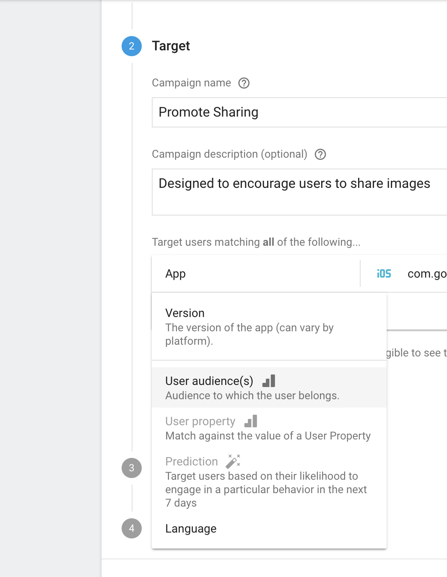This screenshot has width=447, height=577.
Task: Click the step 2 circle icon
Action: (132, 46)
